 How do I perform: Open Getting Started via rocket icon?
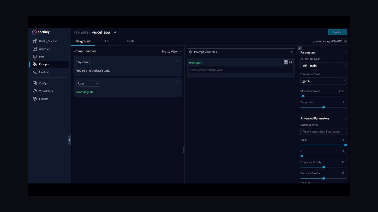coord(35,41)
